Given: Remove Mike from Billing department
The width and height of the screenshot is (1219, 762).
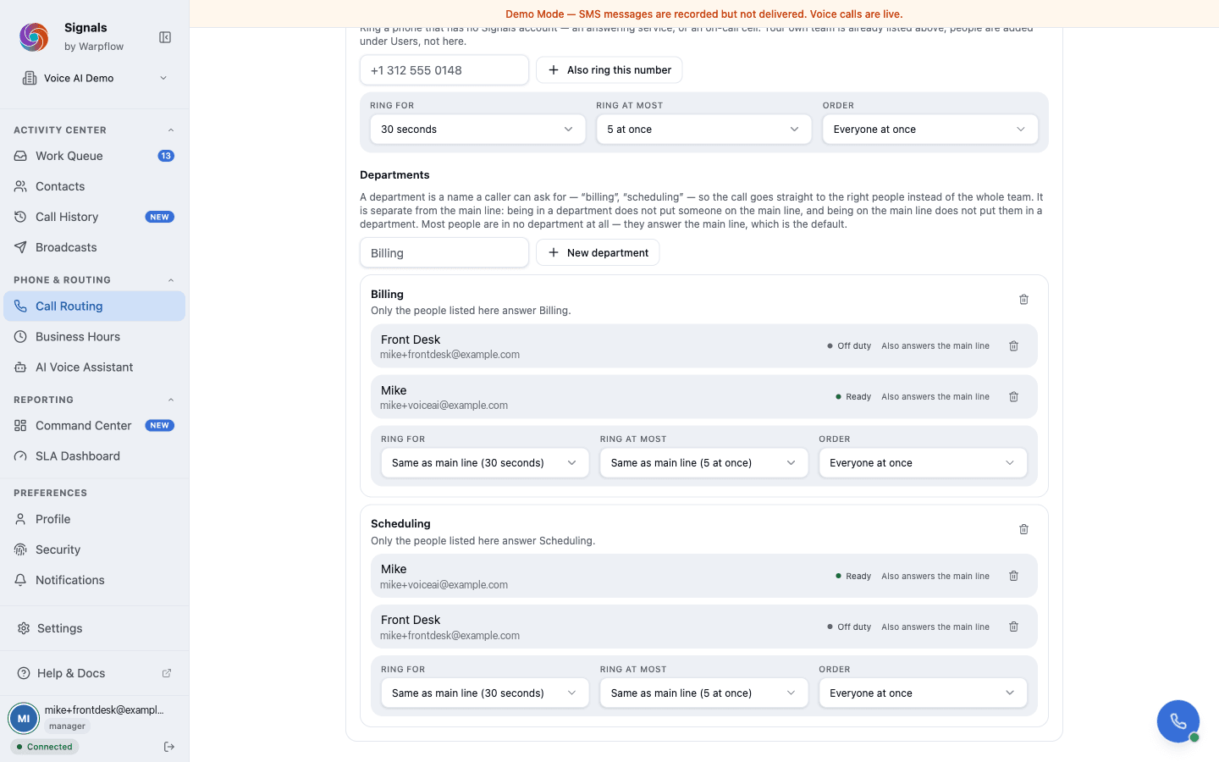Looking at the screenshot, I should (x=1013, y=397).
